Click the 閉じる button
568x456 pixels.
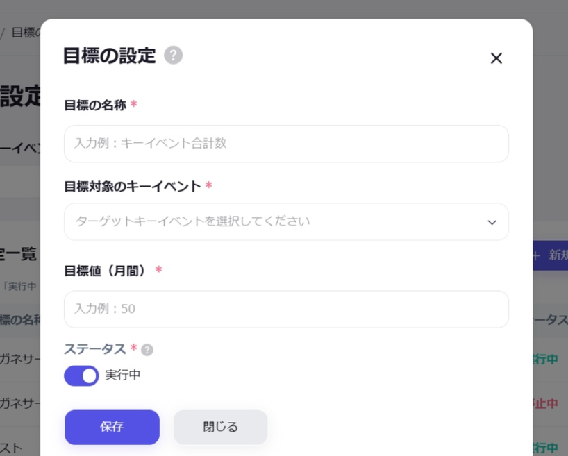coord(220,427)
